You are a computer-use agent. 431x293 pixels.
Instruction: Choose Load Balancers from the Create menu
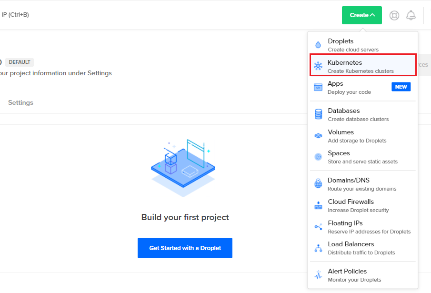click(363, 248)
